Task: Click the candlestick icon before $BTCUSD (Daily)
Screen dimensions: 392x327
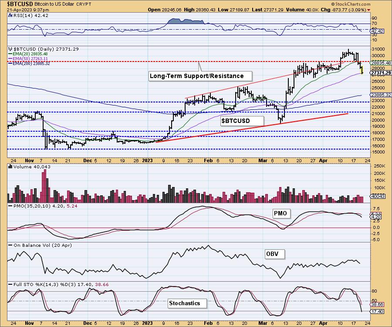Action: (10, 49)
